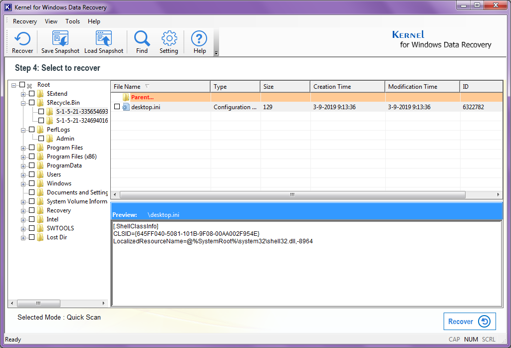Image resolution: width=511 pixels, height=348 pixels.
Task: Click the tree panel horizontal scrollbar thumb
Action: [38, 303]
